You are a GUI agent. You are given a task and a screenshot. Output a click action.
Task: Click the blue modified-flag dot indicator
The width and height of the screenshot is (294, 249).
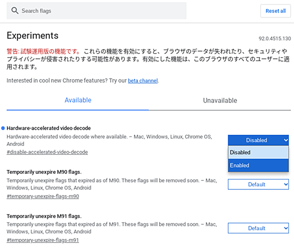(x=3, y=128)
